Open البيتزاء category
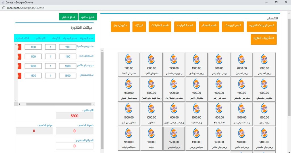Viewport: 291px width, 153px height. pos(139,27)
